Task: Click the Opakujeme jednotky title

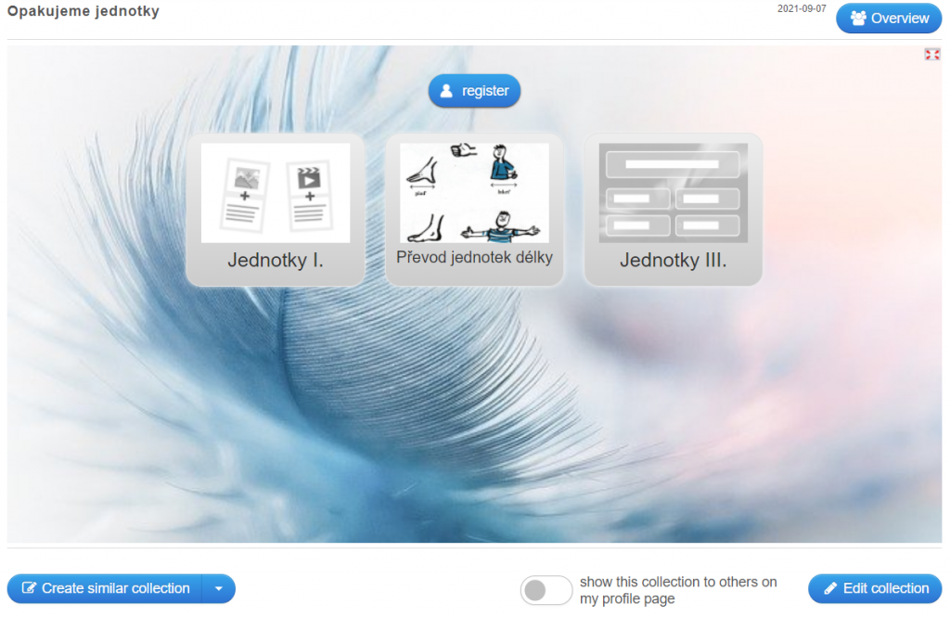Action: (83, 11)
